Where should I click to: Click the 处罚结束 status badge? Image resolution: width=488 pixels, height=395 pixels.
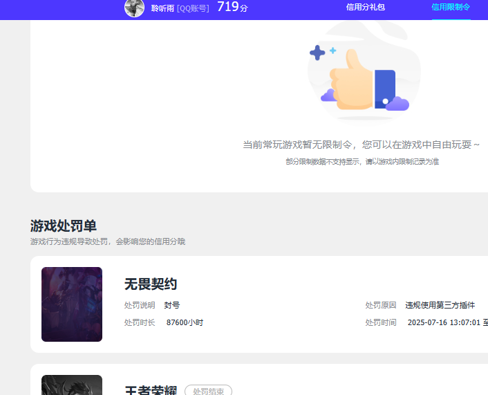[209, 390]
